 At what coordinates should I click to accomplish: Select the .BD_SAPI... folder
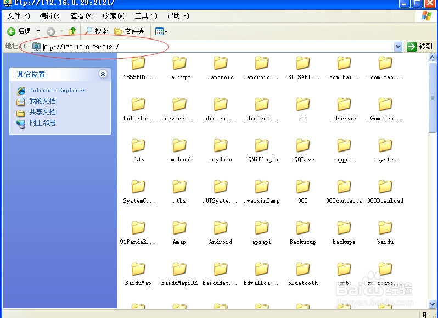click(302, 69)
